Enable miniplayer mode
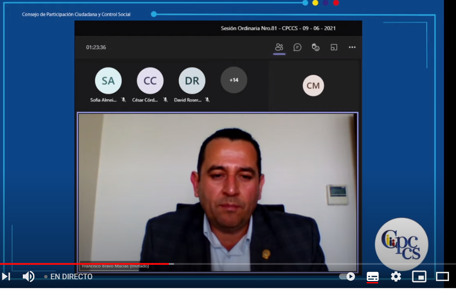456x289 pixels. point(419,276)
